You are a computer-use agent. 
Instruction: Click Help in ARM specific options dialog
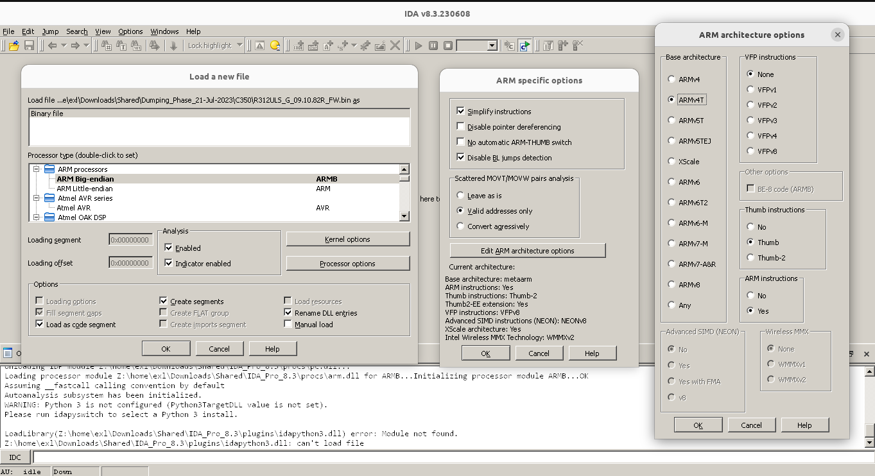(592, 353)
